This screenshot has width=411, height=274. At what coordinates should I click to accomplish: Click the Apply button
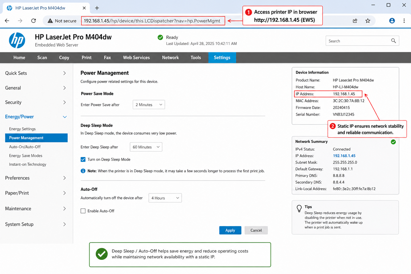click(230, 230)
